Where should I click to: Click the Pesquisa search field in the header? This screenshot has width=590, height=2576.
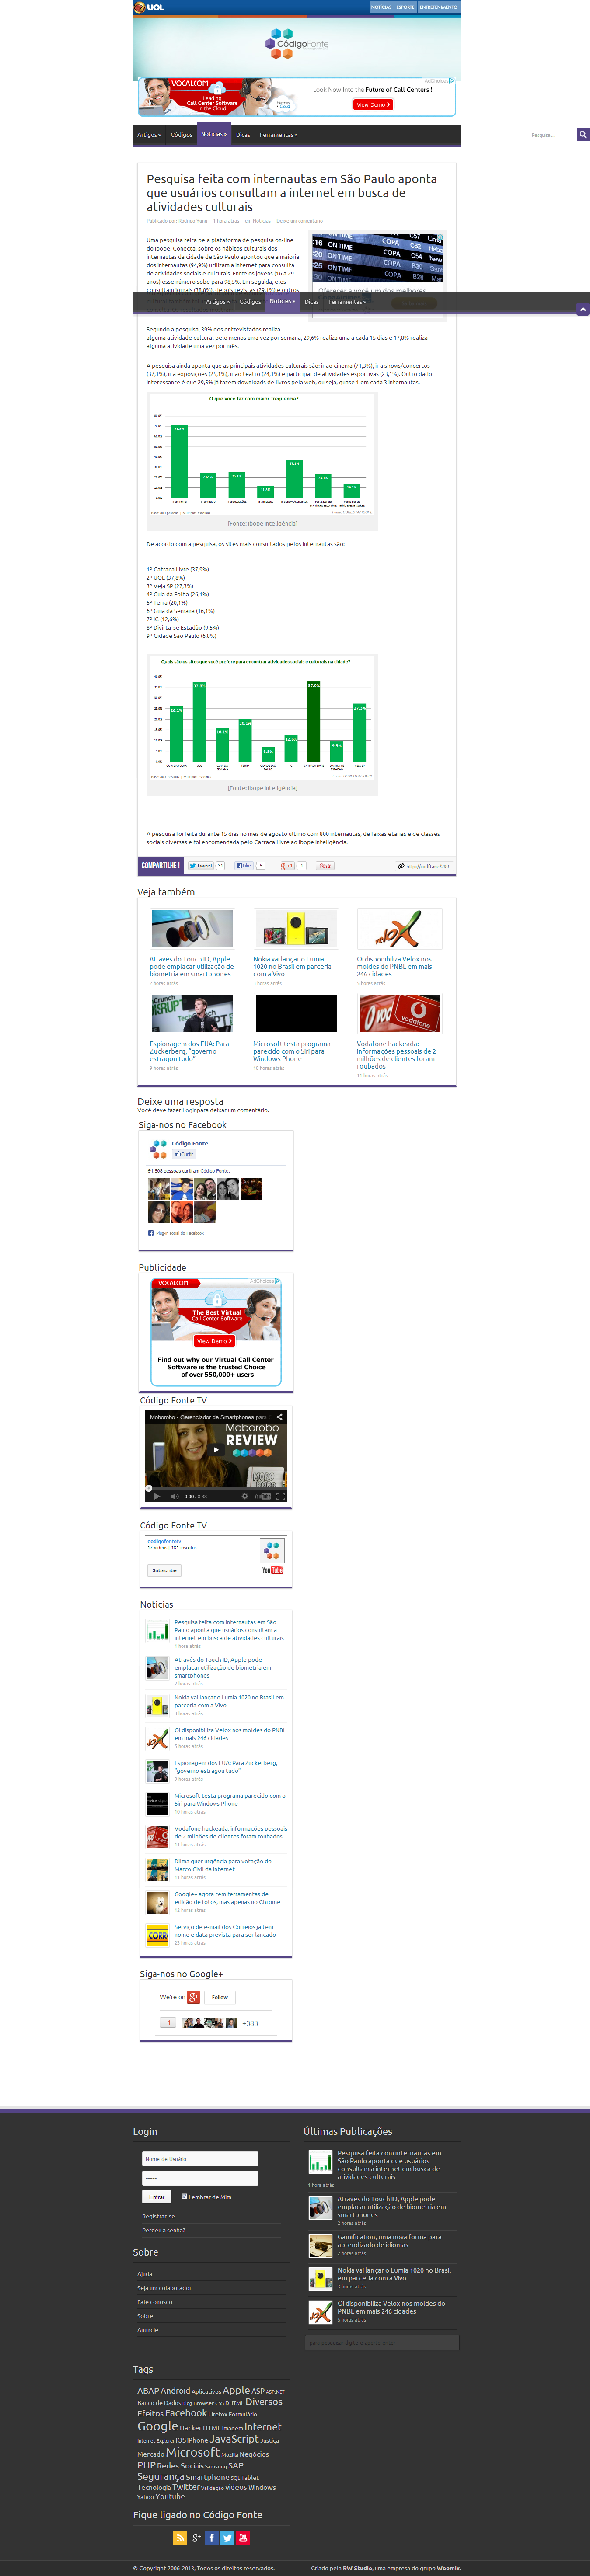point(551,134)
